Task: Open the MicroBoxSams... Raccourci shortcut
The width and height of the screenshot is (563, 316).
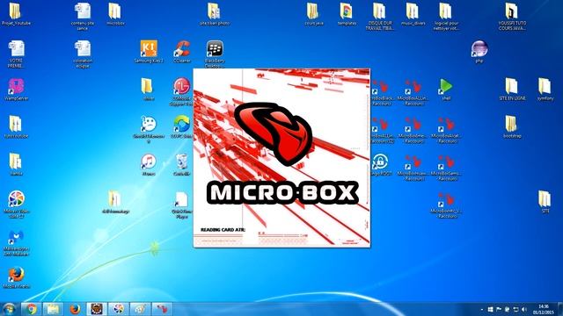Action: (x=446, y=168)
